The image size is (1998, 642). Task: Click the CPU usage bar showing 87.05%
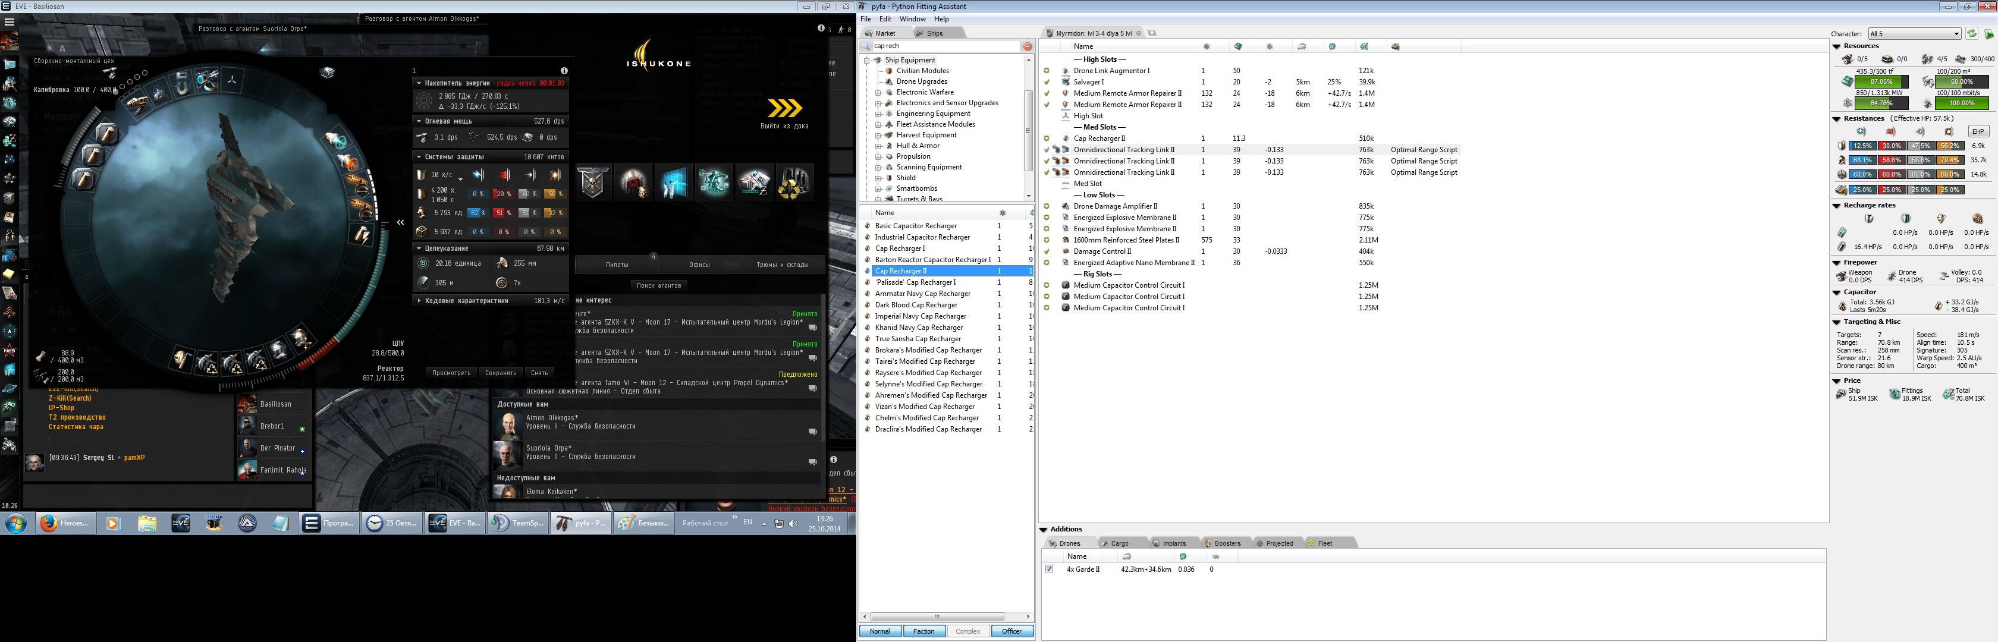[x=1880, y=81]
